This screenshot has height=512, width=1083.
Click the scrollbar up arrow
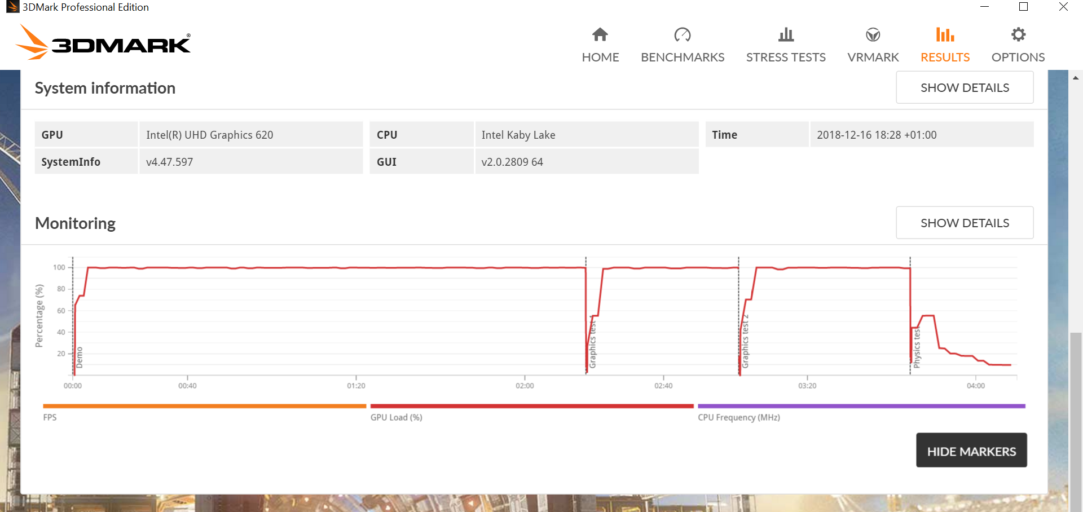point(1076,78)
